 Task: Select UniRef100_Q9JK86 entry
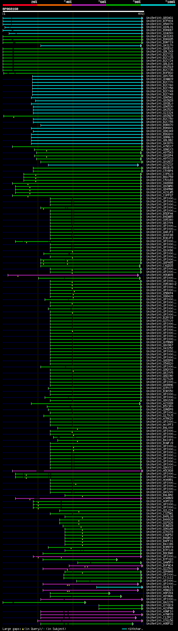pyautogui.click(x=160, y=251)
